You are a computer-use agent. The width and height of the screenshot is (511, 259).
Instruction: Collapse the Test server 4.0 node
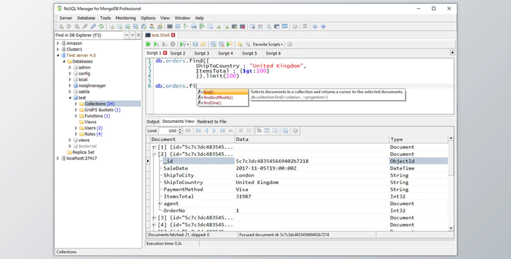[x=58, y=55]
